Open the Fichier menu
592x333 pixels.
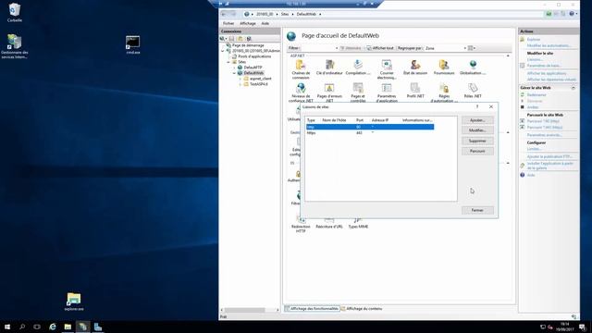pyautogui.click(x=228, y=23)
